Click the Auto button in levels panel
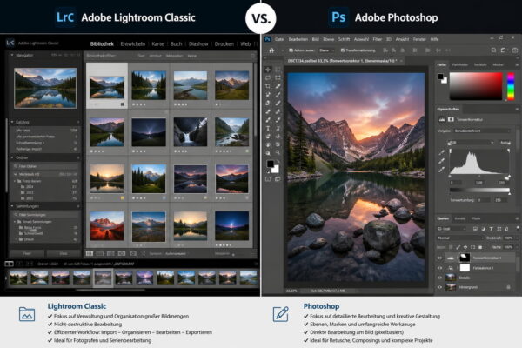 [x=505, y=143]
